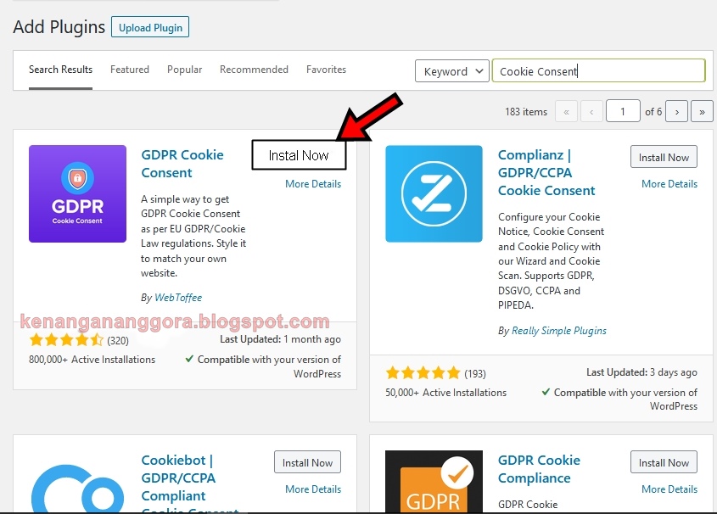The width and height of the screenshot is (717, 514).
Task: Open the Favorites tab
Action: coord(326,70)
